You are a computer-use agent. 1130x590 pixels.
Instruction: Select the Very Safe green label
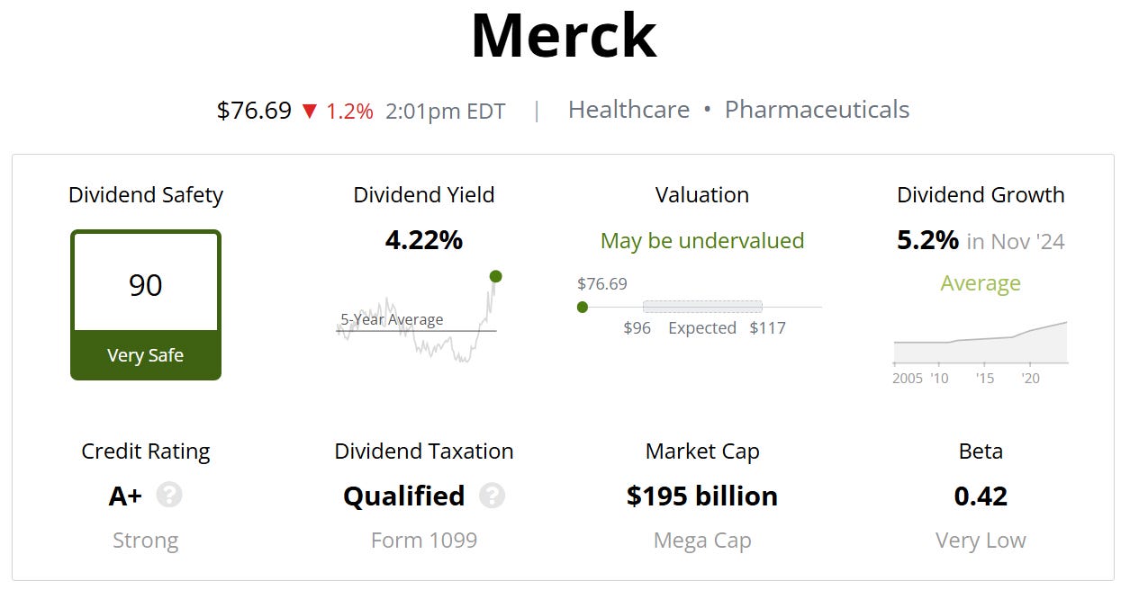point(146,355)
